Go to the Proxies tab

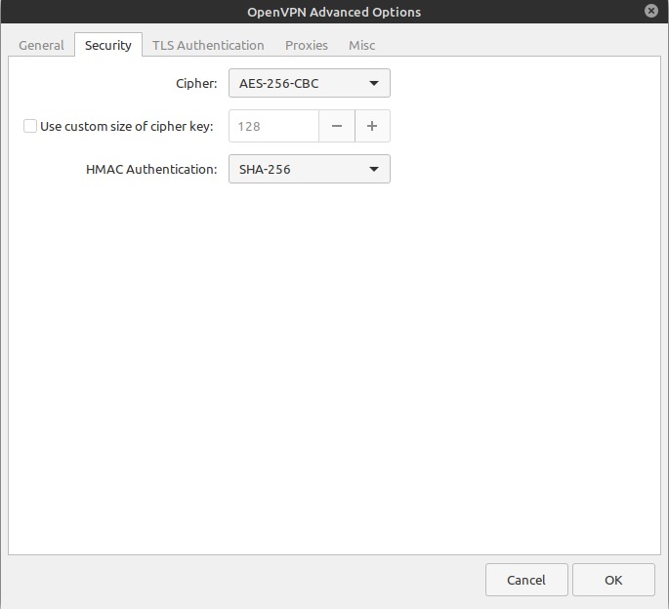[307, 45]
